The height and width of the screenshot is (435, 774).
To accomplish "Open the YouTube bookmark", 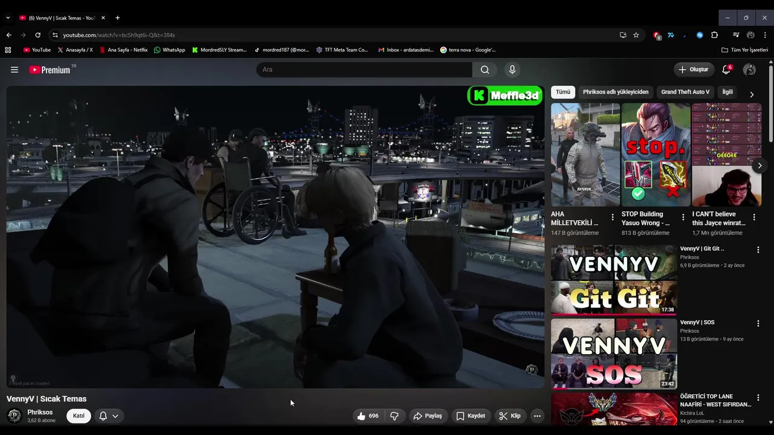I will [x=37, y=50].
